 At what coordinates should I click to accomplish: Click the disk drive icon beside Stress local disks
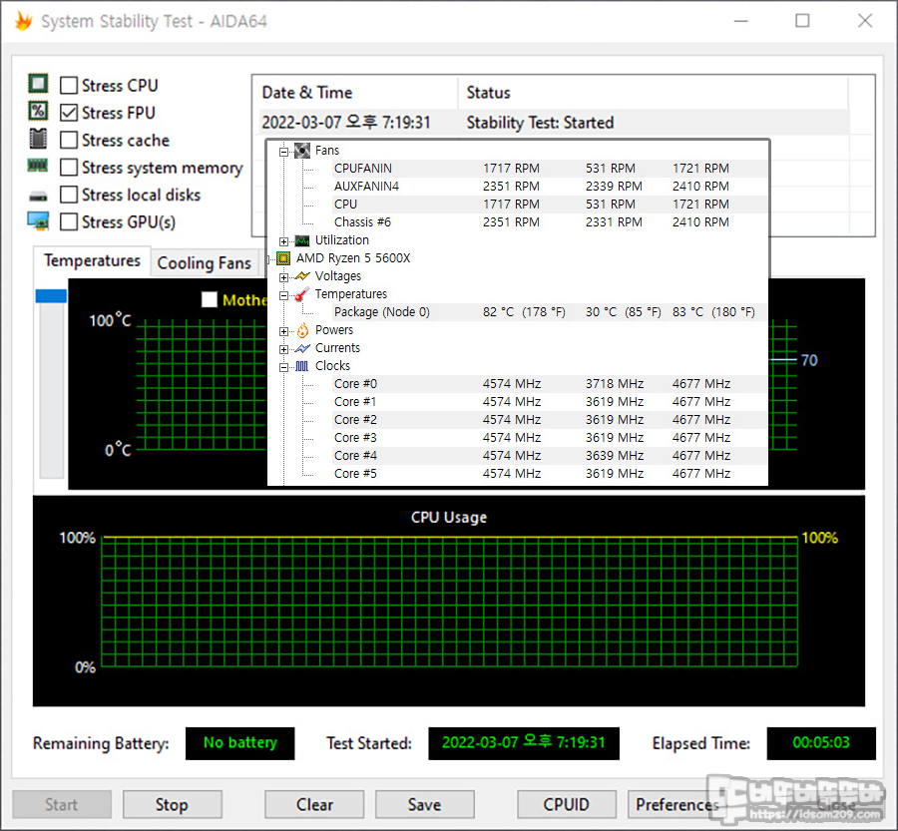[x=38, y=197]
